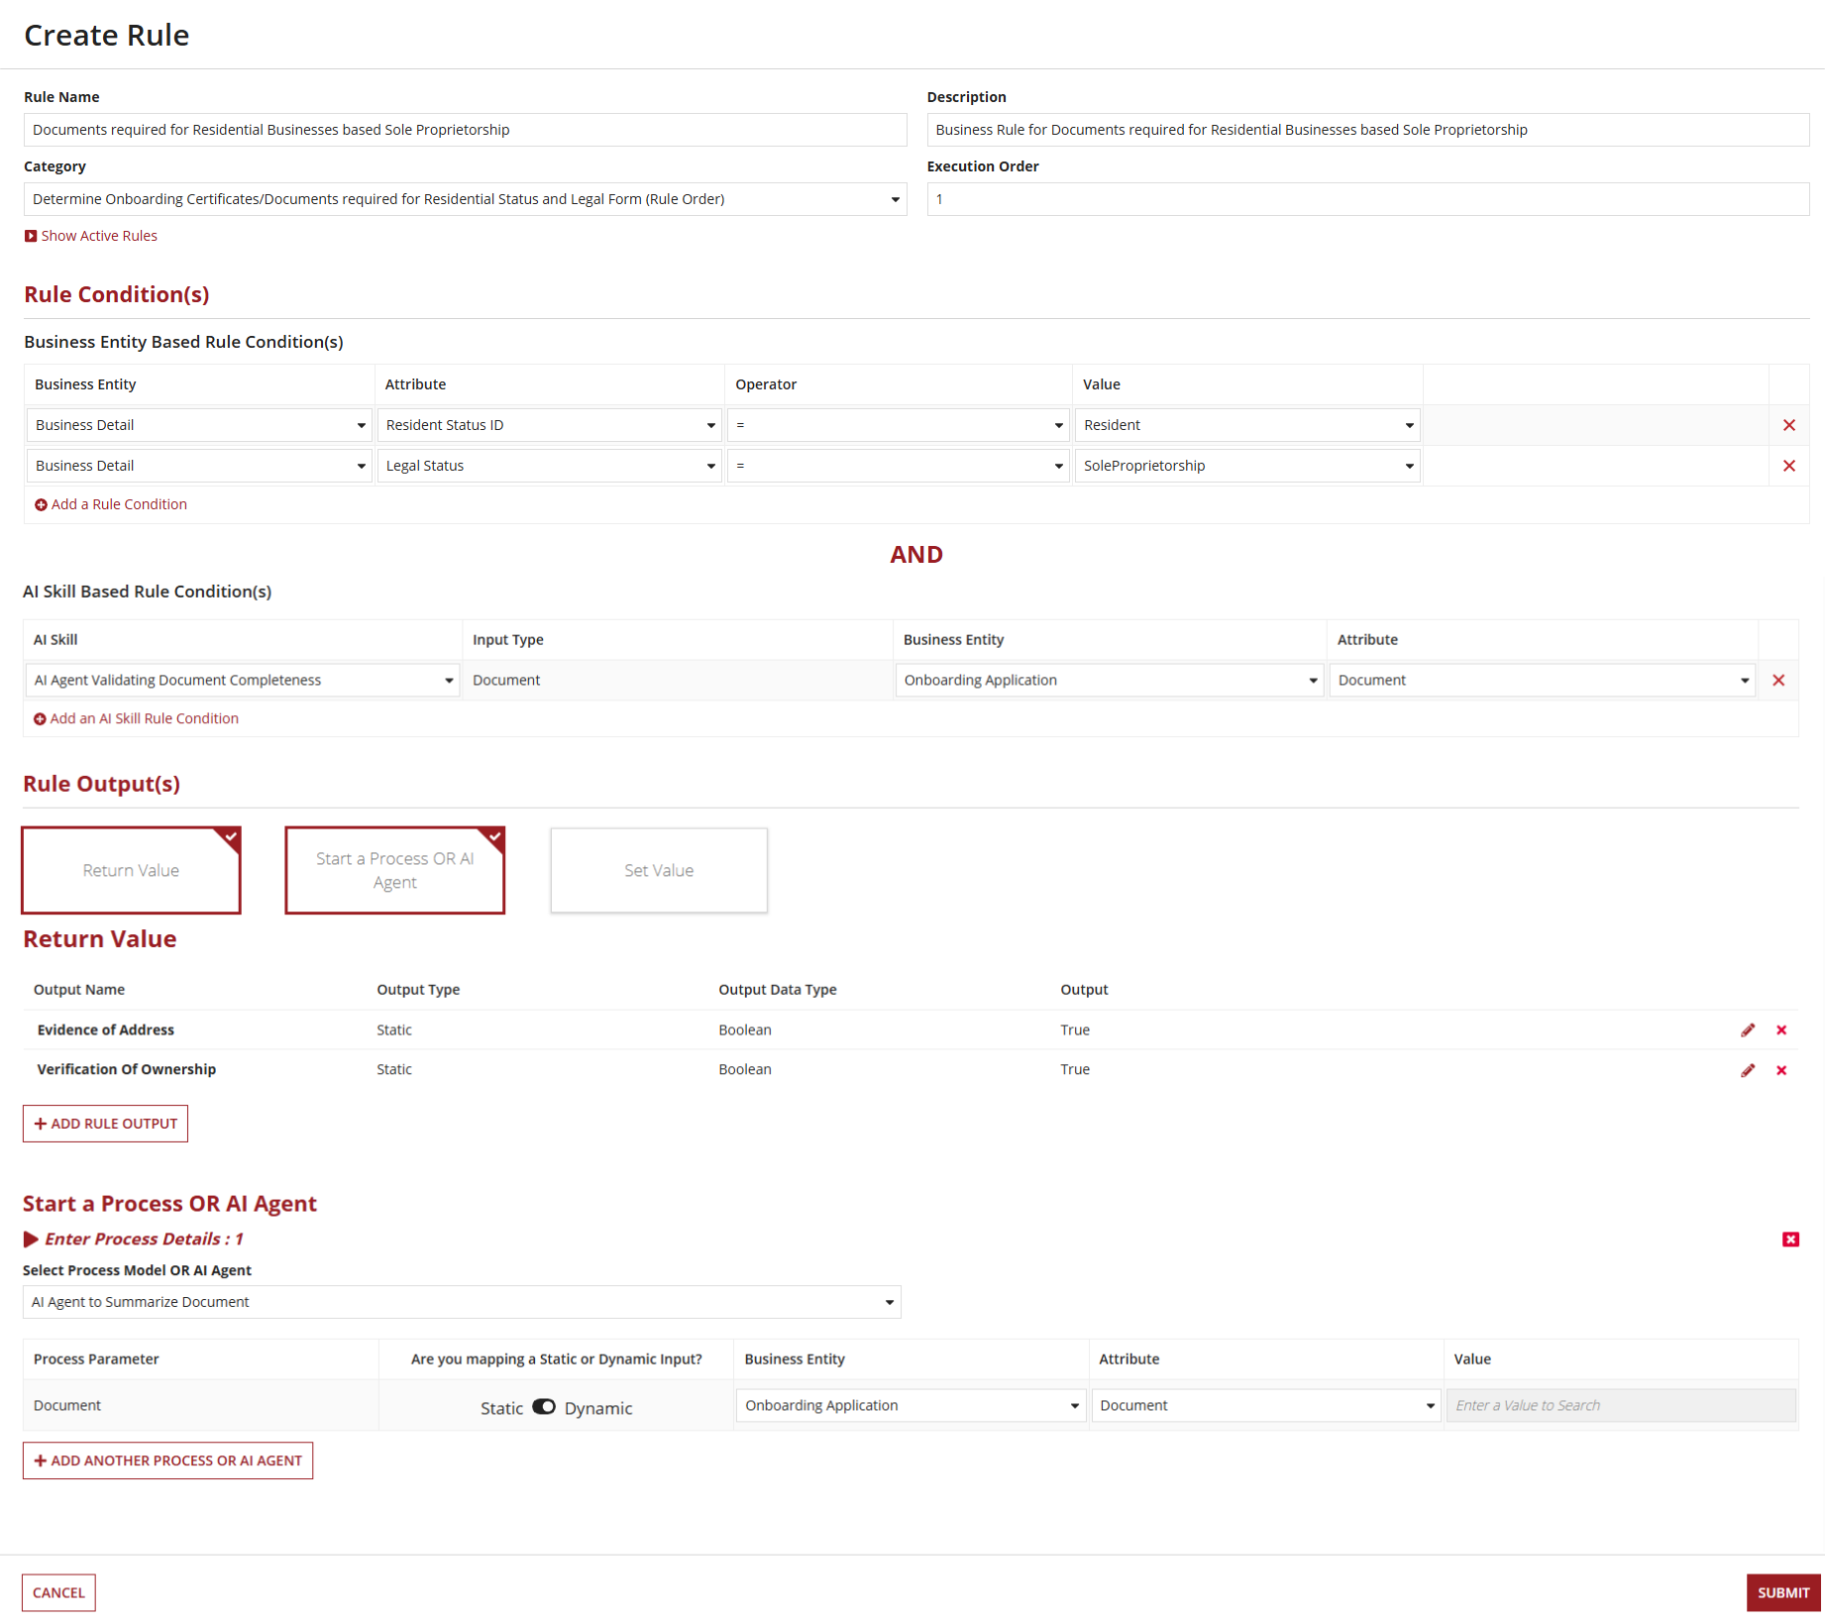The image size is (1825, 1623).
Task: Open process parameter Business Entity dropdown
Action: click(x=912, y=1406)
